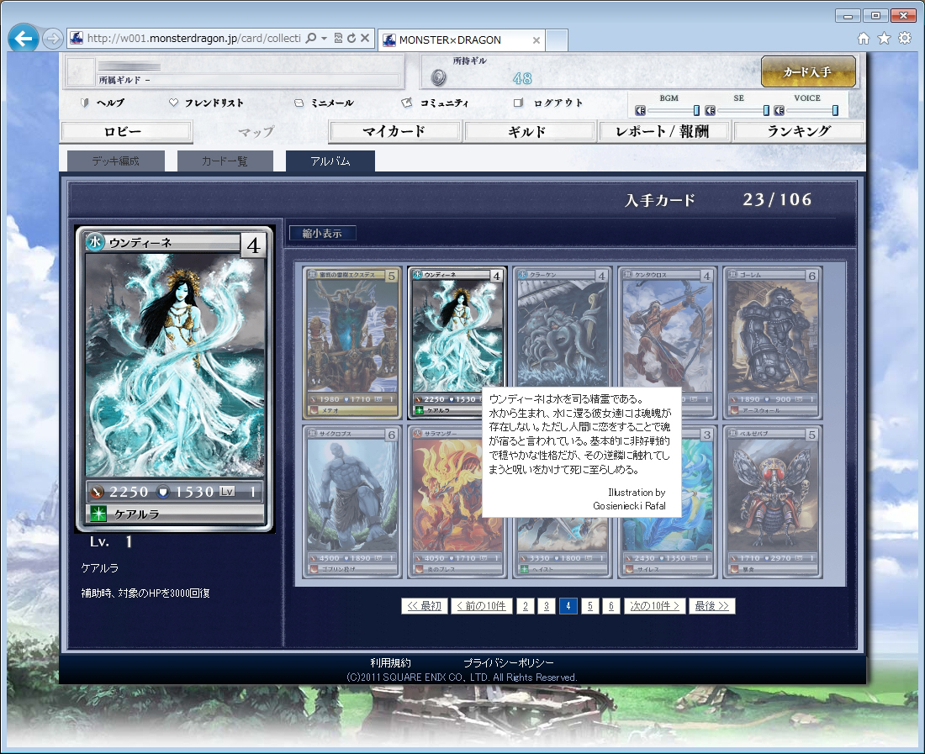This screenshot has height=754, width=925.
Task: Toggle the SE speaker mute icon
Action: pyautogui.click(x=710, y=110)
